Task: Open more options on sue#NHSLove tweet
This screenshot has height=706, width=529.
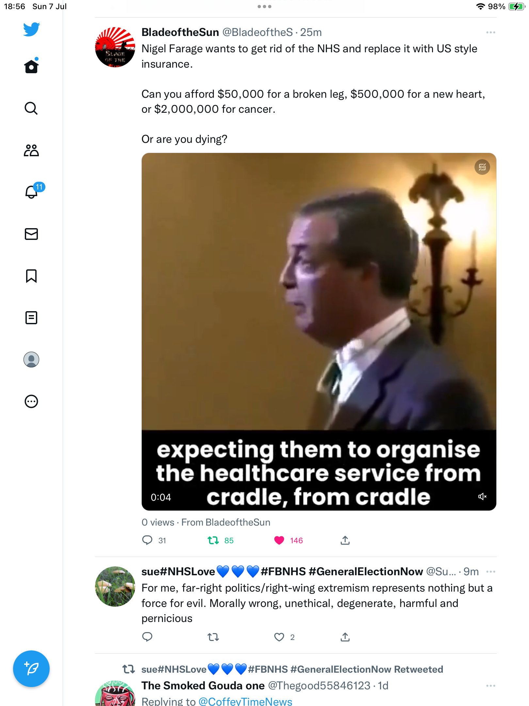Action: point(490,572)
